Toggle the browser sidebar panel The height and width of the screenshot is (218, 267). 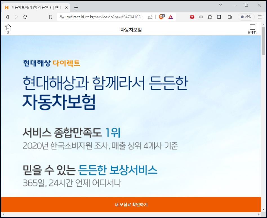219,17
